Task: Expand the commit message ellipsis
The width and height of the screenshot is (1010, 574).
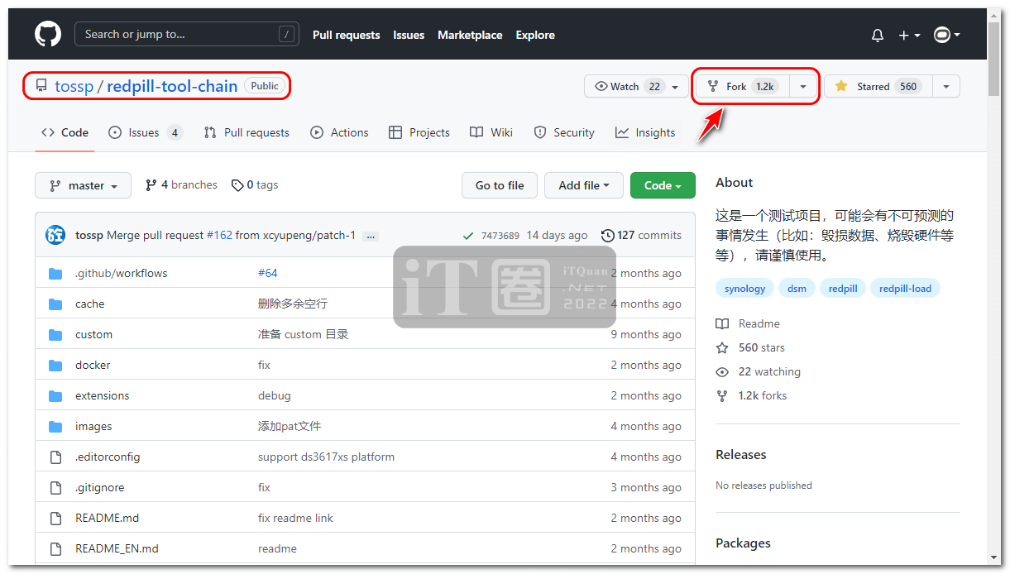Action: [371, 236]
